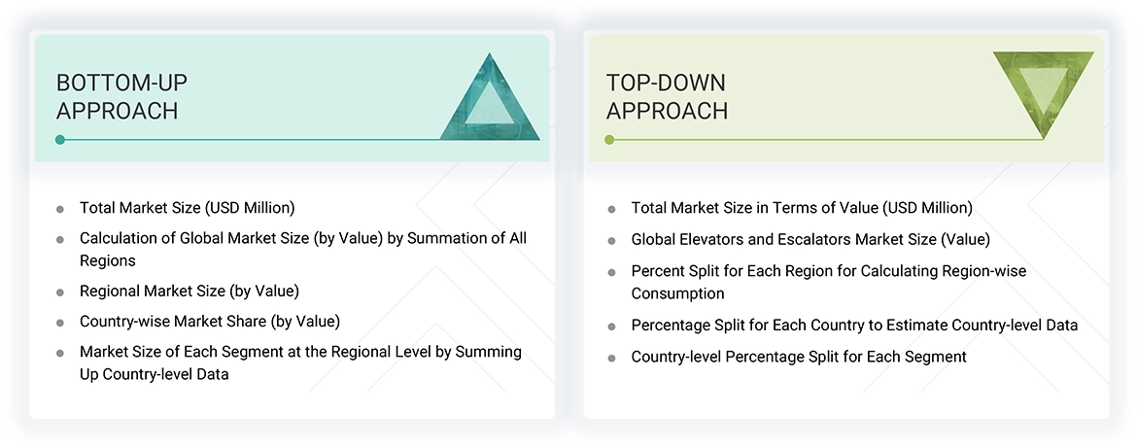
Task: Click Percentage Split for Each Country text
Action: pos(853,326)
